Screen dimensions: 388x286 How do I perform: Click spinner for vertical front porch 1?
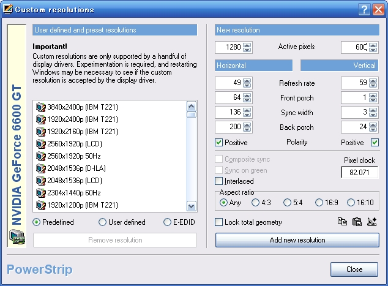click(373, 97)
